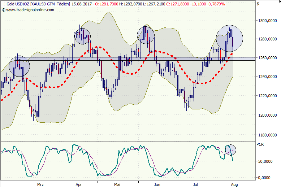Select the Gold USD/OZ instrument title

click(x=18, y=4)
